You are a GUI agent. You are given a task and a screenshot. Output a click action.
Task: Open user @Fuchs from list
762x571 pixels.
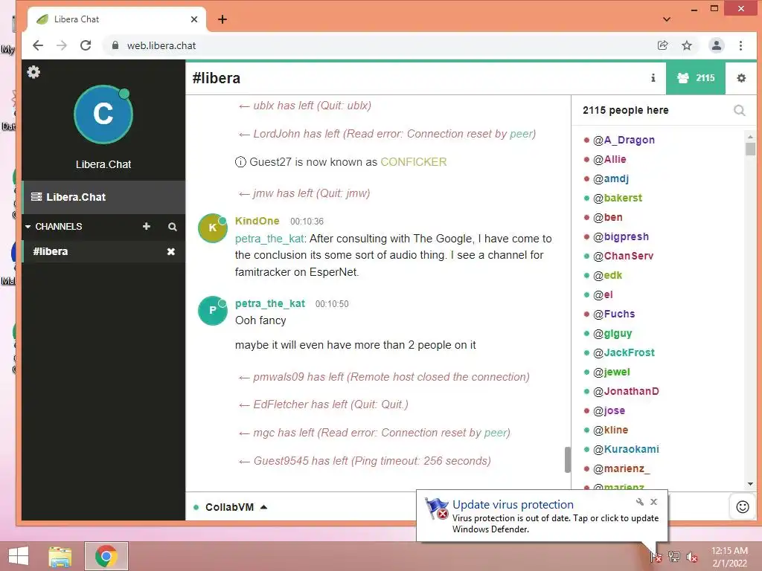tap(614, 314)
